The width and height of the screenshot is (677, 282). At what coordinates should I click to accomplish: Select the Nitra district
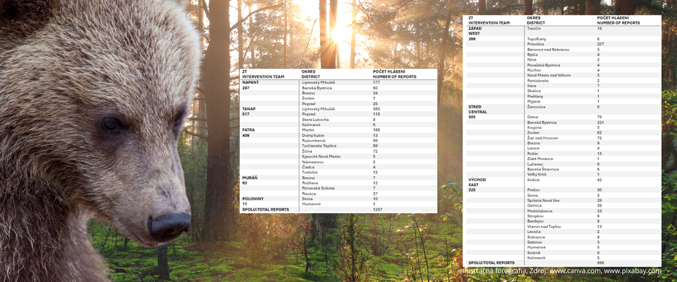[532, 60]
